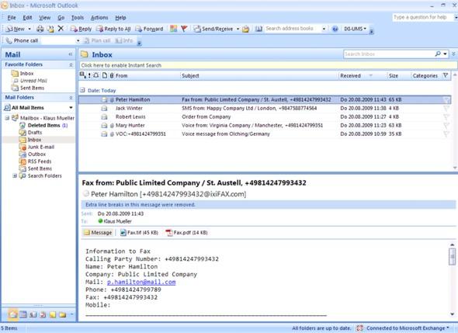Select the VOC:+4981424799351 message

pos(265,134)
